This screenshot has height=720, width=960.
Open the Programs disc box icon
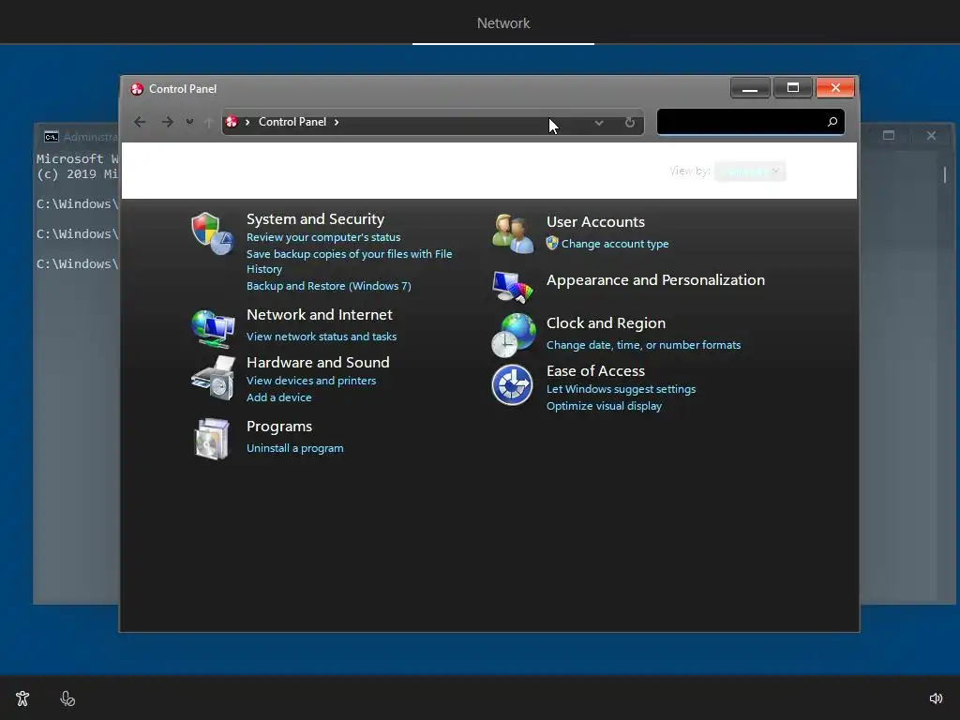[212, 439]
